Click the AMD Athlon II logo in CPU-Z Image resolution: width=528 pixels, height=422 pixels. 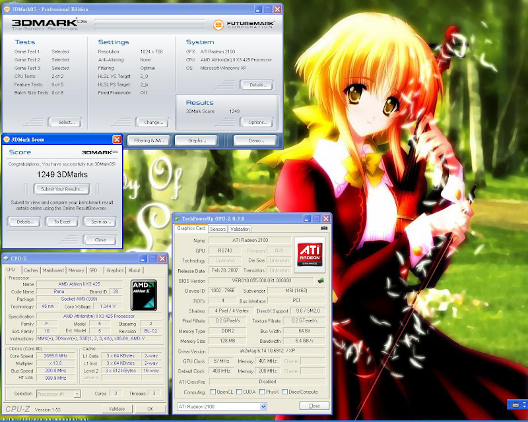(x=144, y=295)
